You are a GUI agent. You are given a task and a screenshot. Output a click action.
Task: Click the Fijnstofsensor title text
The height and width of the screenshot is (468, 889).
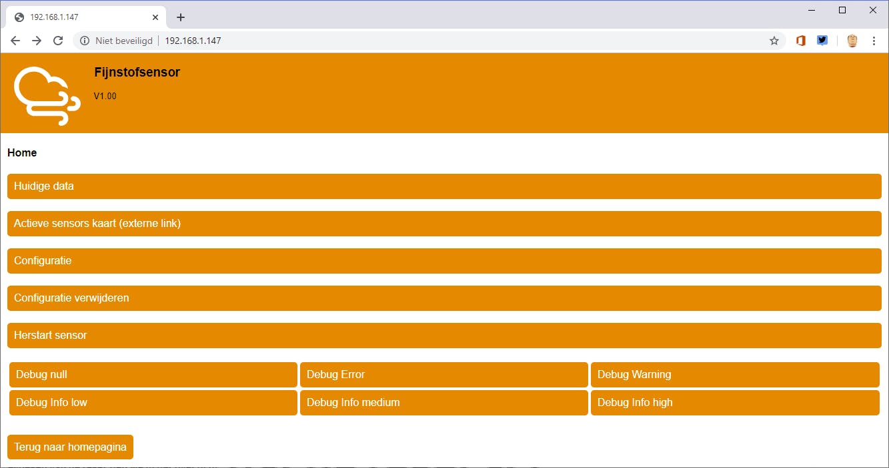pyautogui.click(x=137, y=73)
